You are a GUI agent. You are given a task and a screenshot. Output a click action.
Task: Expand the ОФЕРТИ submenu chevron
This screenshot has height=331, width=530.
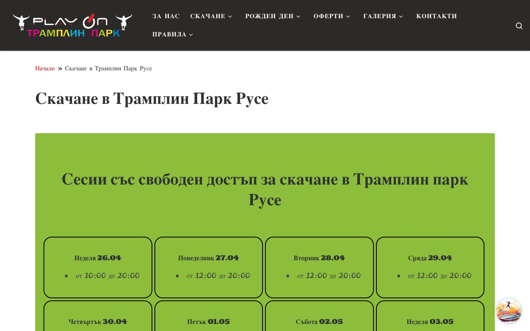[348, 17]
